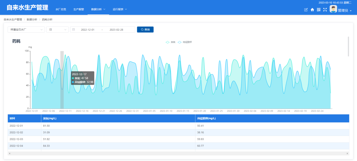Click x-axis label 2023-01-05

(x=149, y=111)
